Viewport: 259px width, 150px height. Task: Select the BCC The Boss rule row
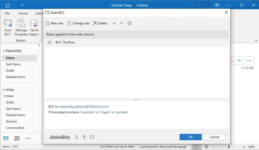tap(137, 42)
